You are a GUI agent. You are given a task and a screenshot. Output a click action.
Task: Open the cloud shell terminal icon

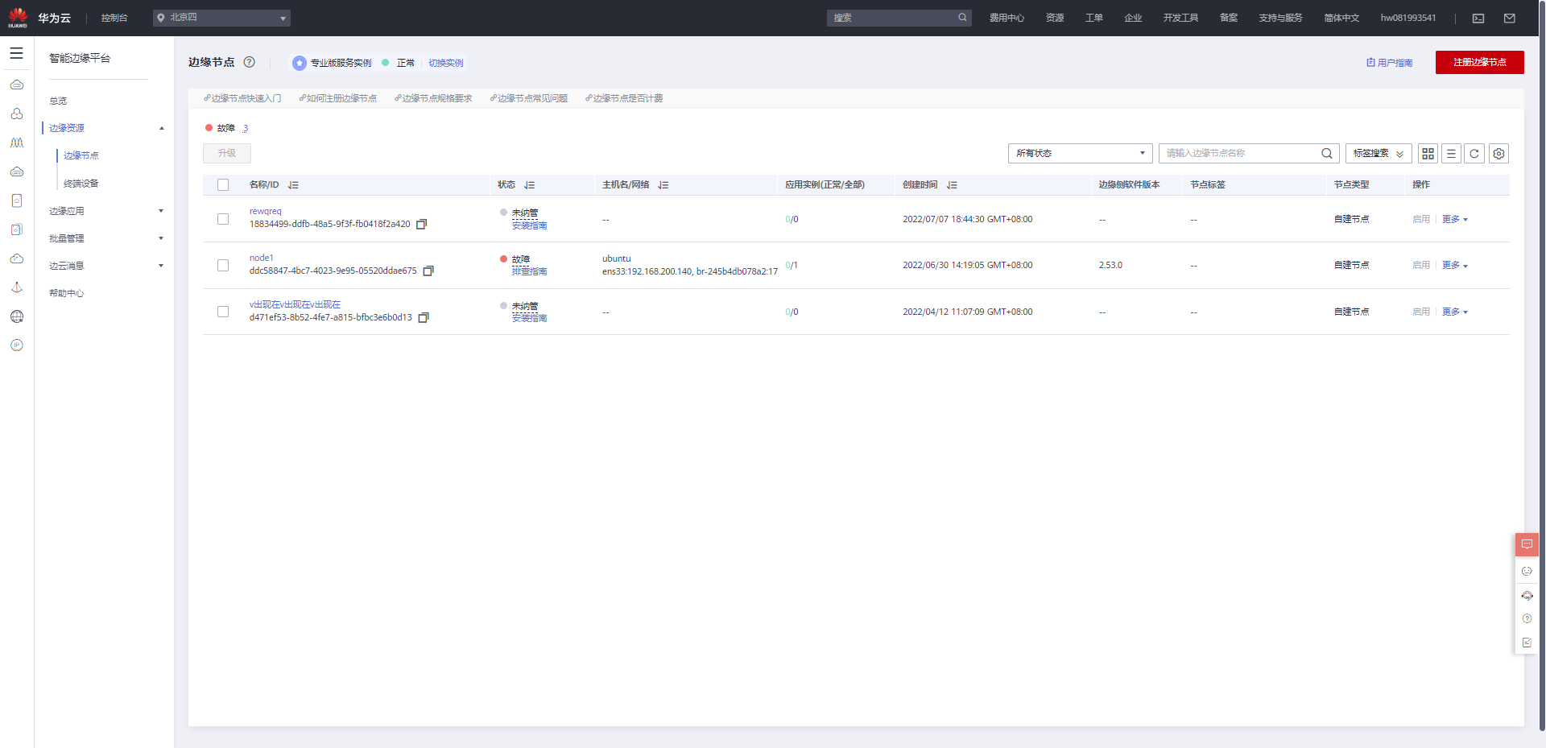1478,18
